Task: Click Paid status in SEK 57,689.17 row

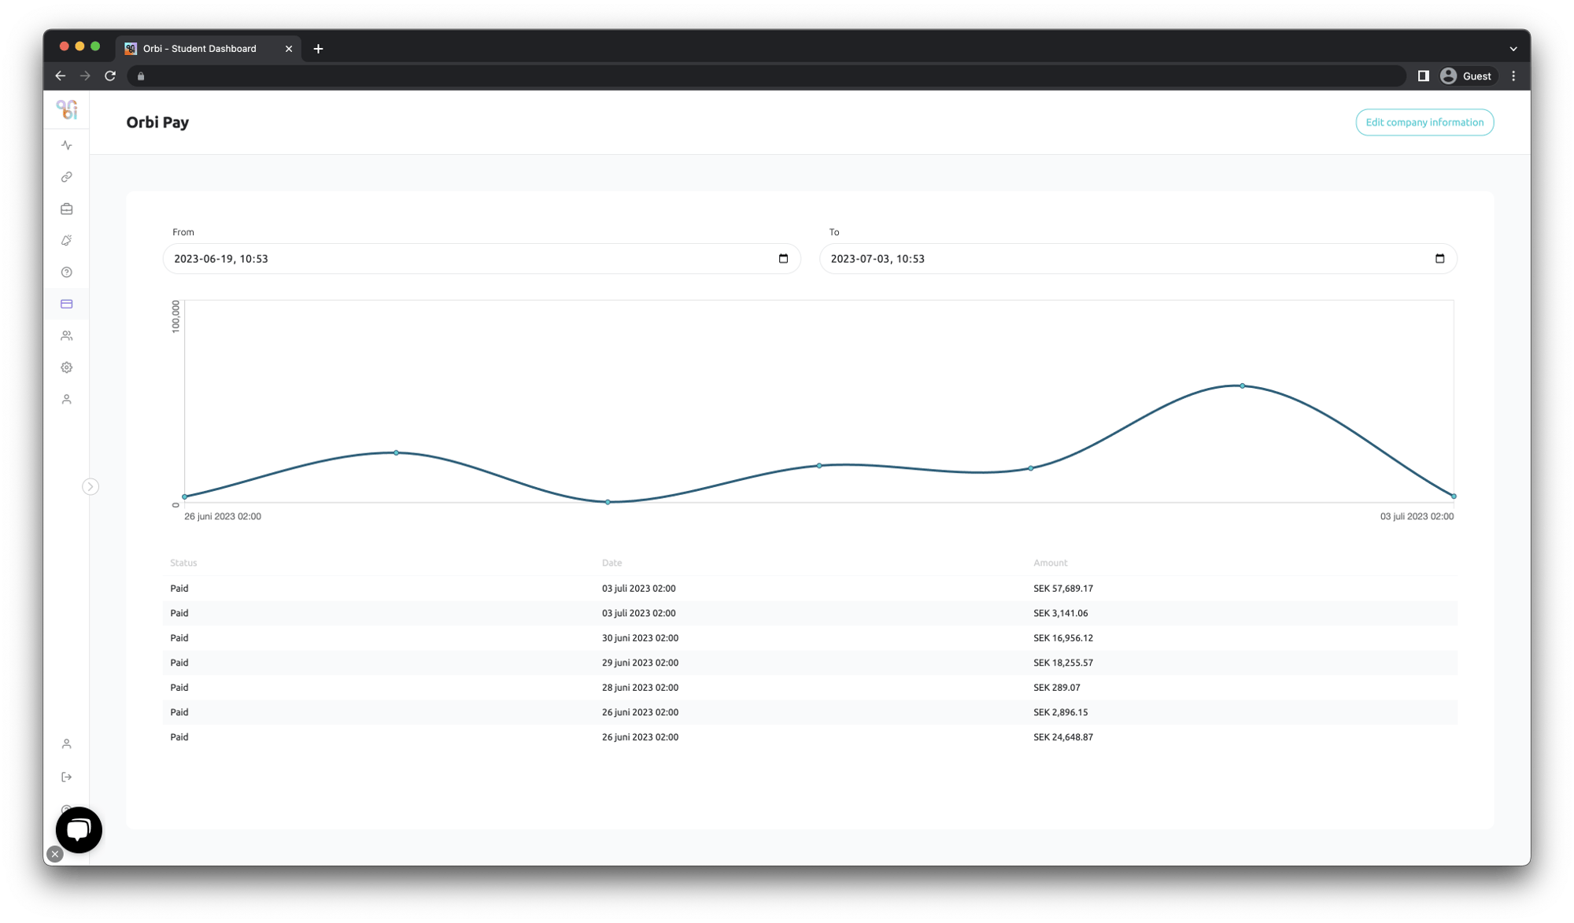Action: [179, 588]
